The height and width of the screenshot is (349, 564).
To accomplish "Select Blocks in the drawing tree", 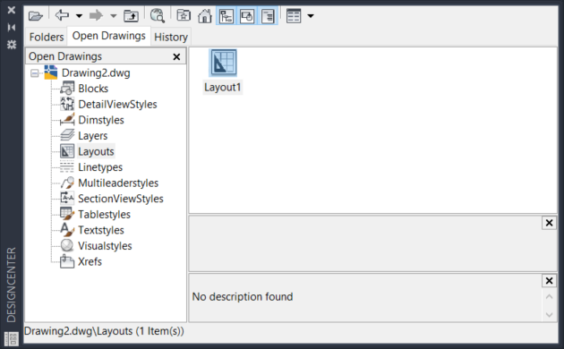I will (x=93, y=89).
